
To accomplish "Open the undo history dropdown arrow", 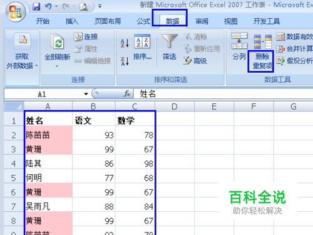I will pyautogui.click(x=56, y=6).
